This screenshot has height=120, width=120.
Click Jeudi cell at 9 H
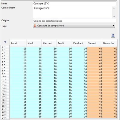(64, 75)
